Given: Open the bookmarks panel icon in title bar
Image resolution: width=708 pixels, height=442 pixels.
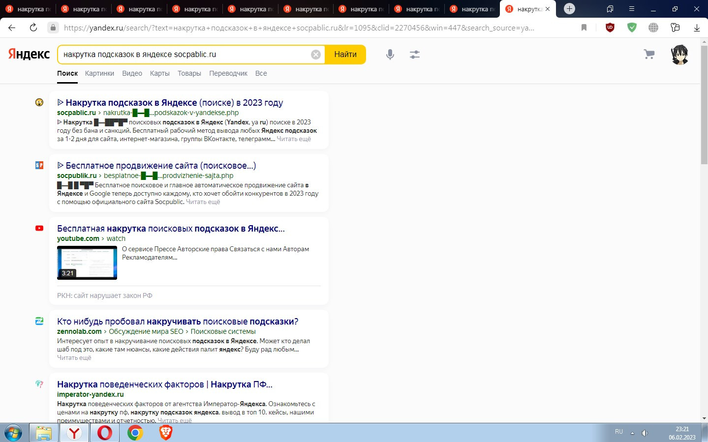Looking at the screenshot, I should 610,9.
